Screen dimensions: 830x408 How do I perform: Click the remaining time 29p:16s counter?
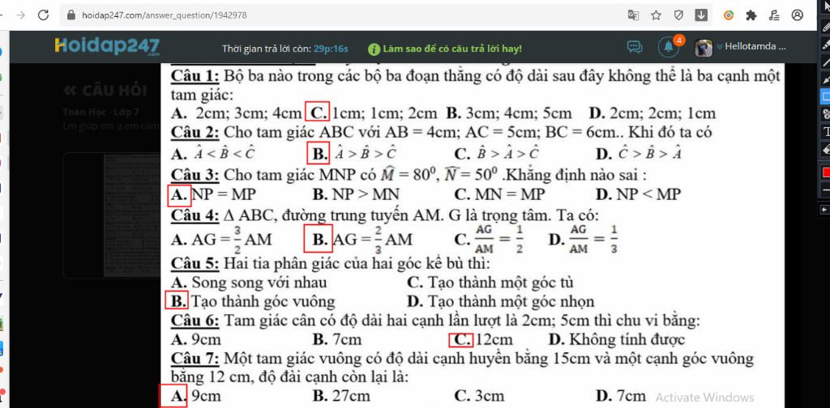[331, 49]
